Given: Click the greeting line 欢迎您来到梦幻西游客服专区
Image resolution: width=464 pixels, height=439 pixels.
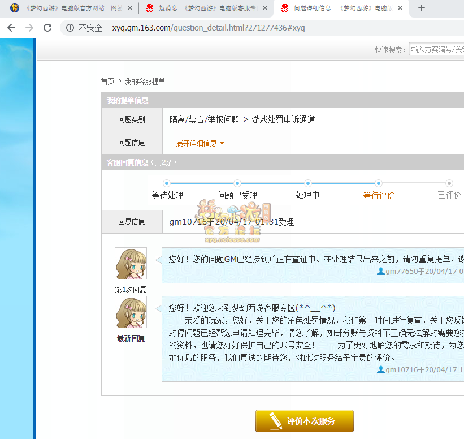Looking at the screenshot, I should point(252,308).
